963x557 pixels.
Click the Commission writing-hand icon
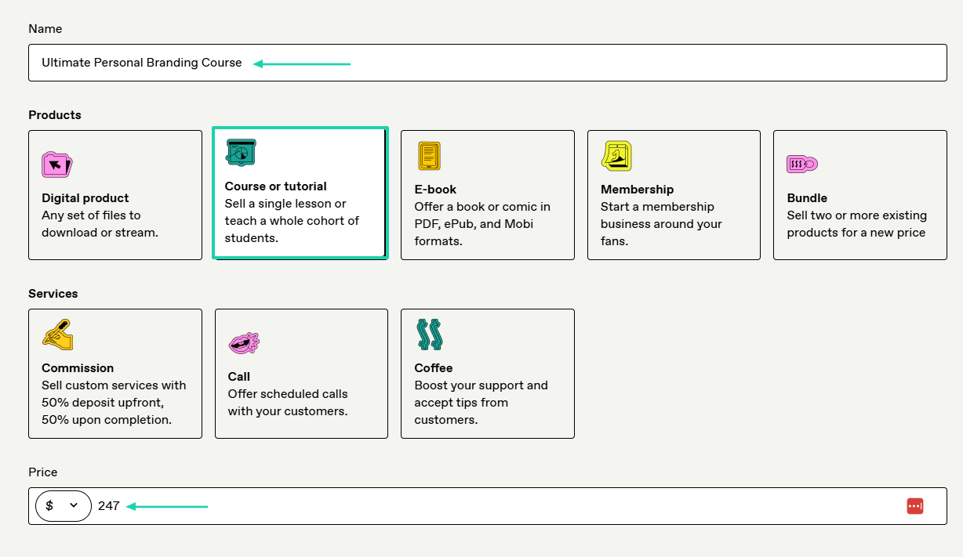(57, 335)
